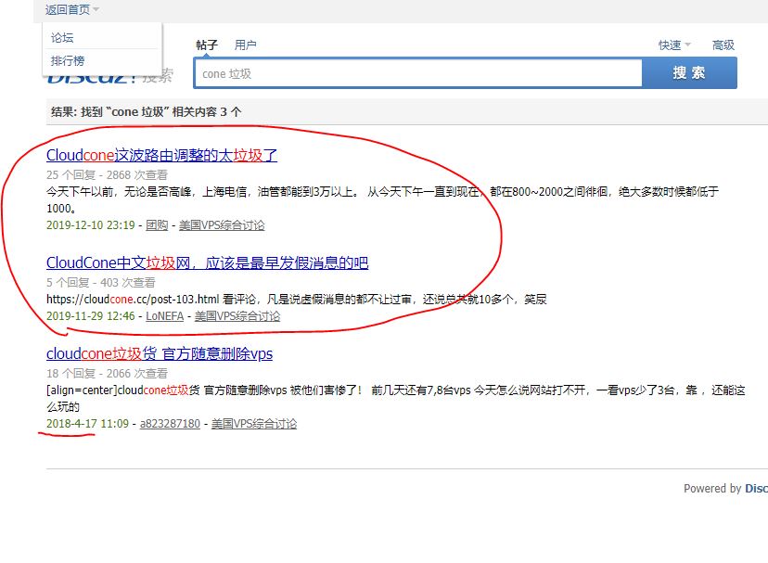Select 论坛 from the dropdown menu

[62, 38]
